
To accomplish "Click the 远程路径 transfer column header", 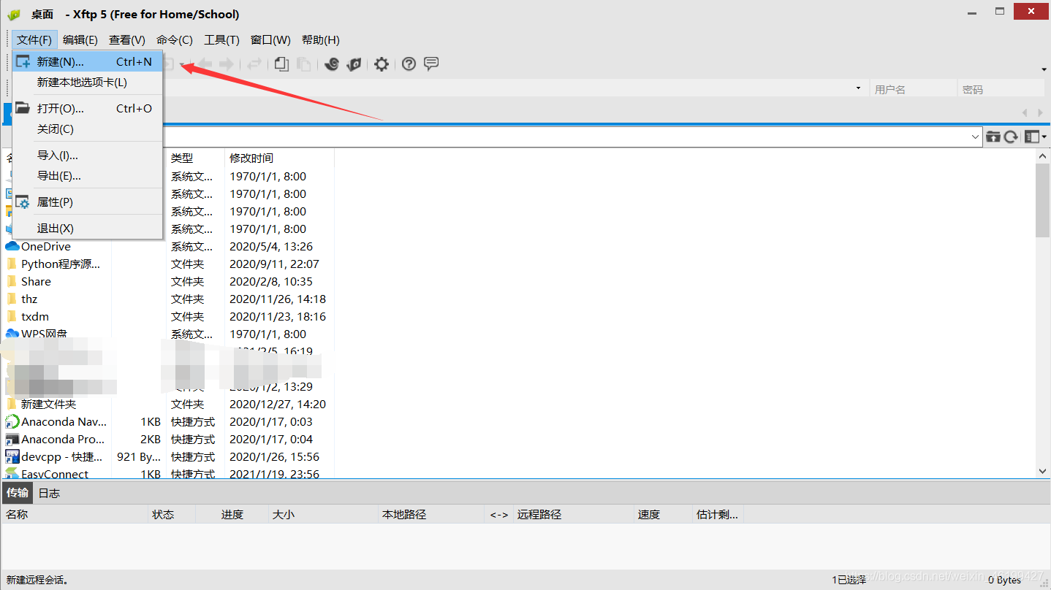I will [574, 514].
